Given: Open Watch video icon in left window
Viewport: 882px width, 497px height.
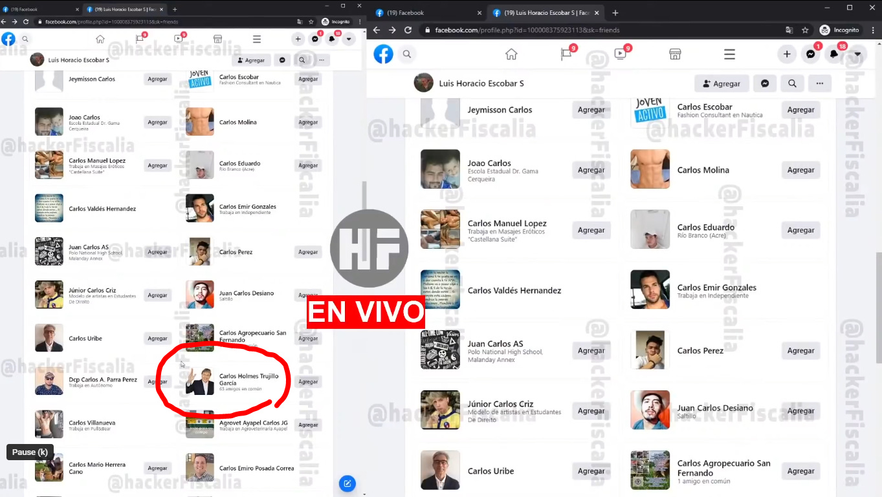Looking at the screenshot, I should tap(179, 39).
